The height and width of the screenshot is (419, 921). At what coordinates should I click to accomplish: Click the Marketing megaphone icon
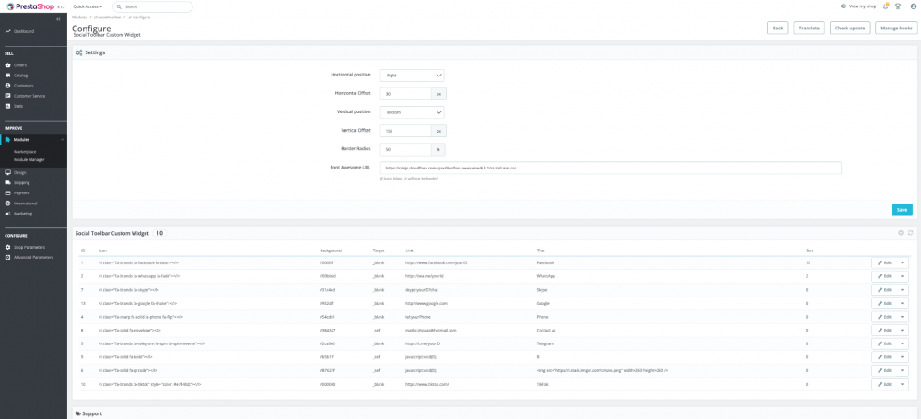tap(8, 214)
